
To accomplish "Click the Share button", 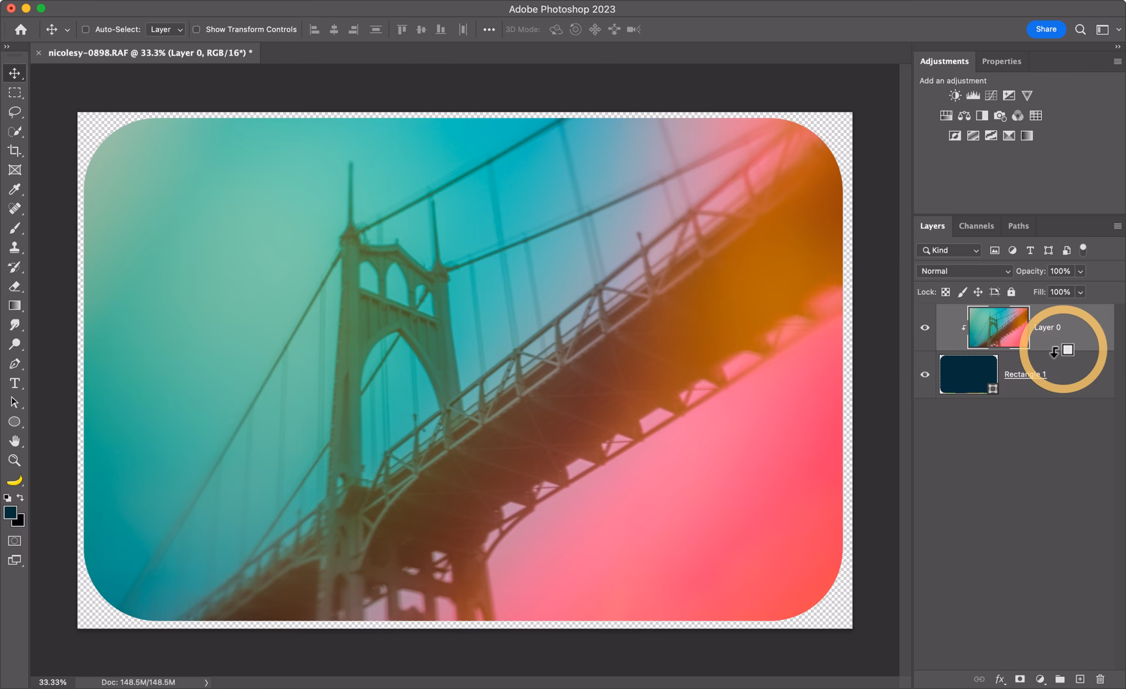I will point(1046,29).
